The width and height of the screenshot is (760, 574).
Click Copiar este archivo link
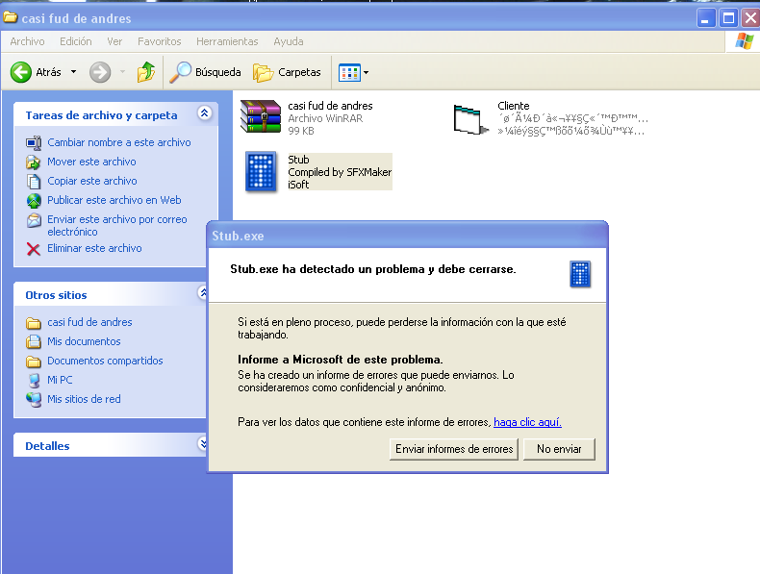92,181
